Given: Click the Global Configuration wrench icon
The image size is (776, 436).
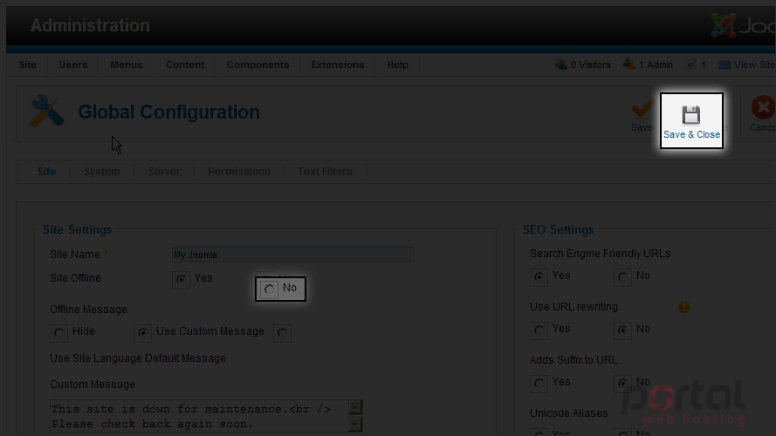Looking at the screenshot, I should pyautogui.click(x=47, y=112).
